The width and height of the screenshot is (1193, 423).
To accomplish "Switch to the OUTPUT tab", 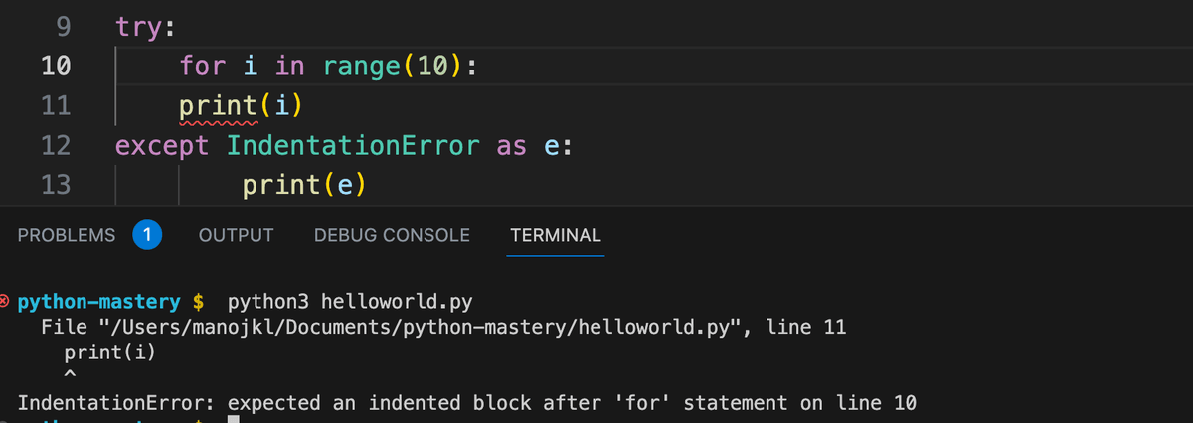I will [236, 235].
